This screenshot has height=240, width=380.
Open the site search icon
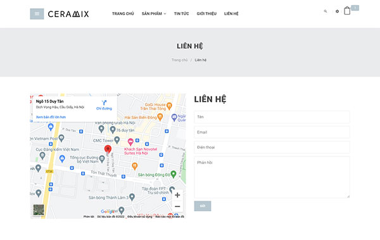[326, 11]
